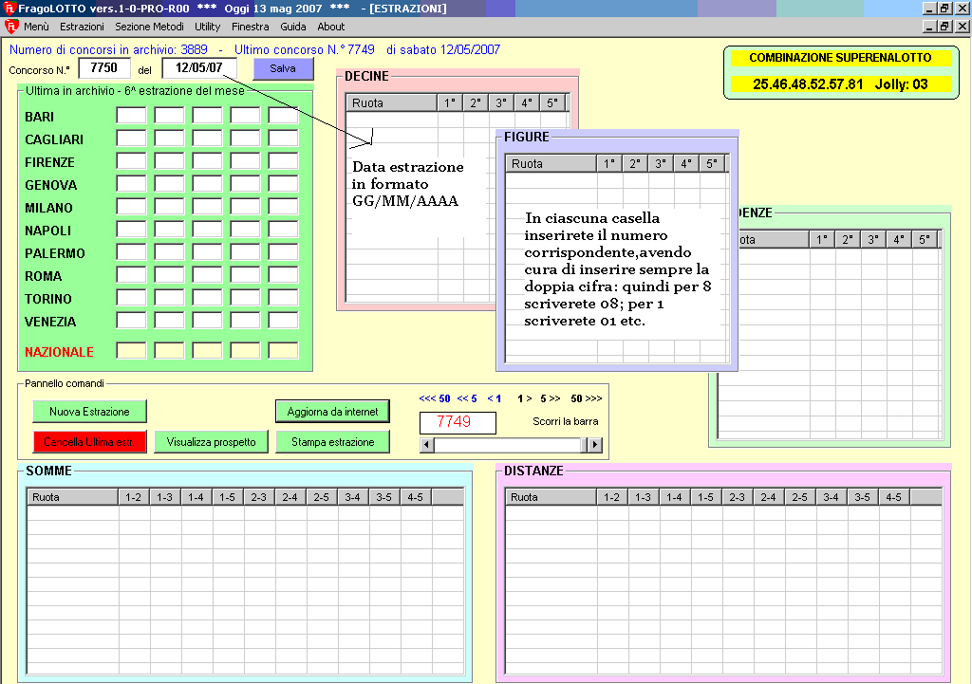Viewport: 972px width, 684px height.
Task: Click the Stampa estrazione button
Action: point(332,442)
